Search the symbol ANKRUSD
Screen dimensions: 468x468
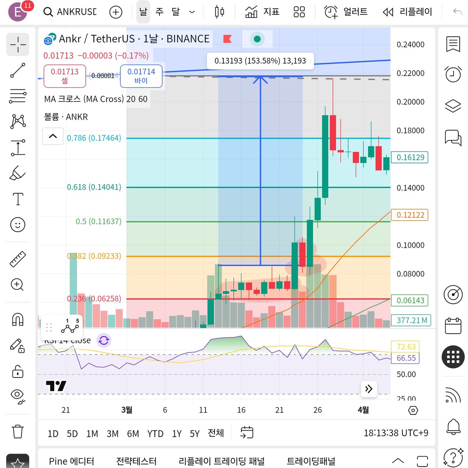click(x=70, y=12)
